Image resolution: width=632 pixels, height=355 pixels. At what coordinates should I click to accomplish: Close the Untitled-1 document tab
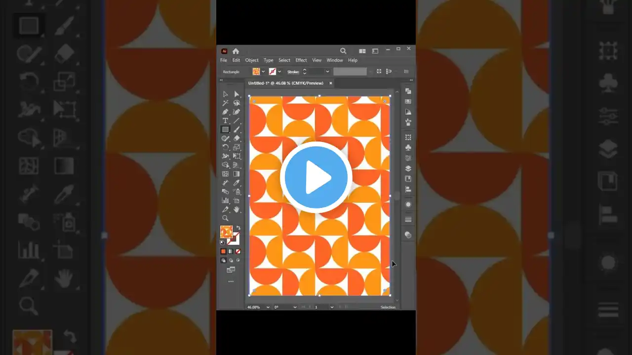[x=330, y=83]
